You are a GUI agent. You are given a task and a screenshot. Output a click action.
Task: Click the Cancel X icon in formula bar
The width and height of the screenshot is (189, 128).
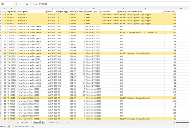20,4
